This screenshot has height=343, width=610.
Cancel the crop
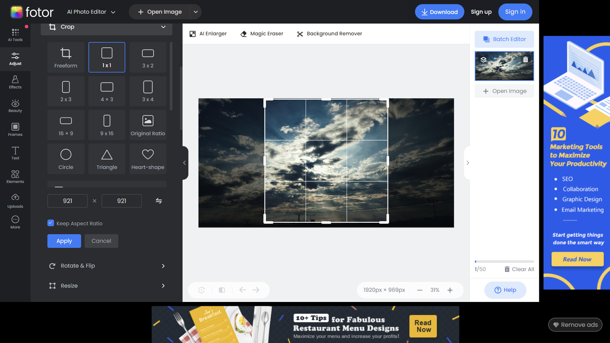pos(102,241)
